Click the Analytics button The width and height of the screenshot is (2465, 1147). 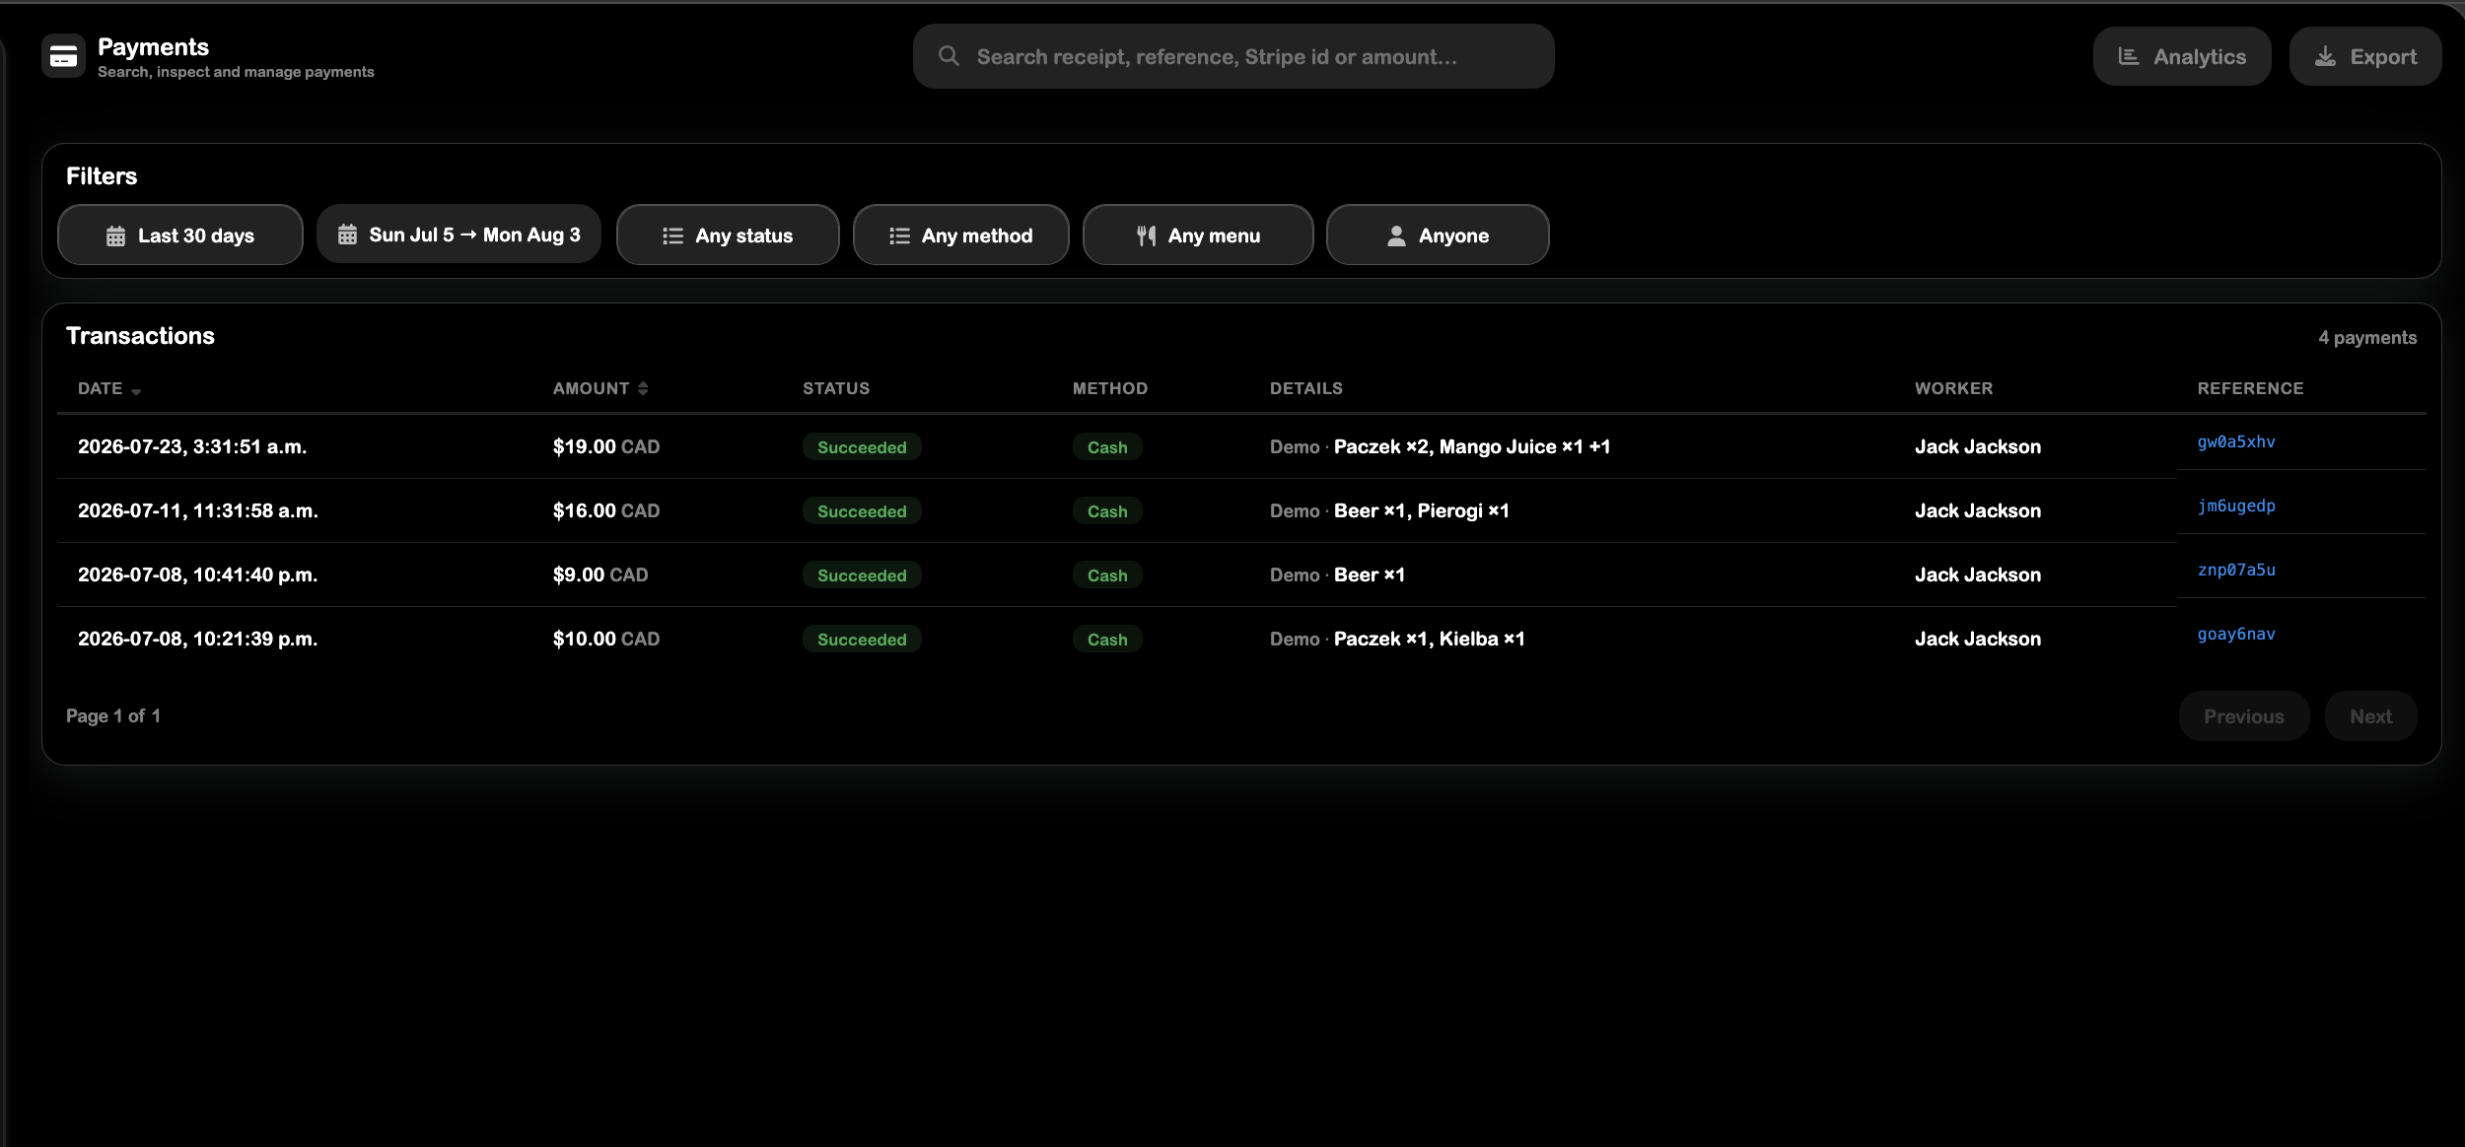pos(2182,56)
